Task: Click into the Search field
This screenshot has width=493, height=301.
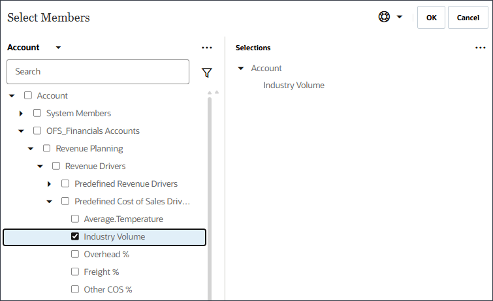Action: click(98, 72)
